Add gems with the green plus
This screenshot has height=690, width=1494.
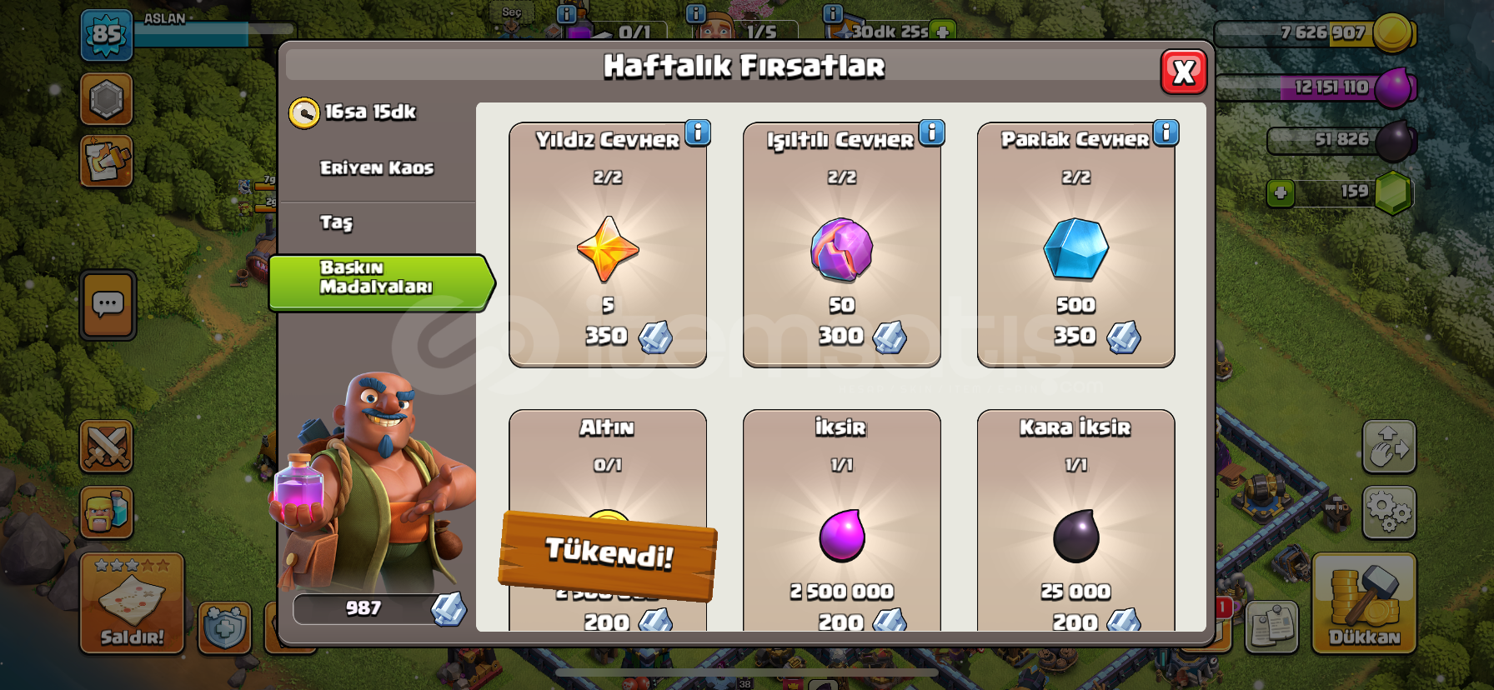(x=1281, y=193)
